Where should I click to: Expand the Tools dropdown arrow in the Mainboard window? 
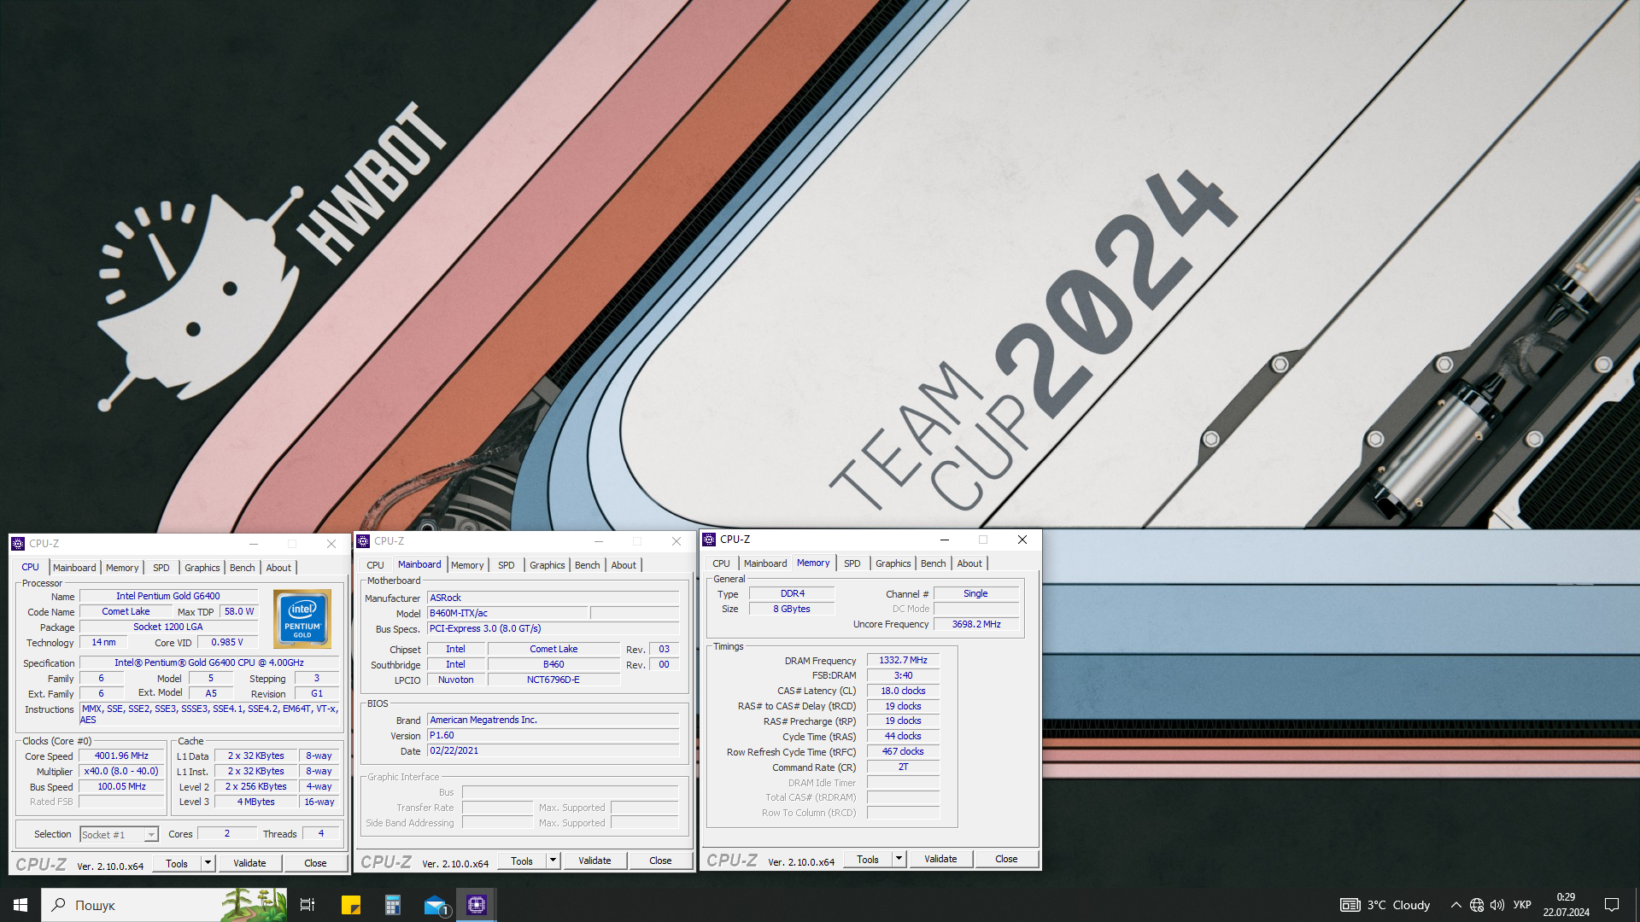tap(553, 861)
